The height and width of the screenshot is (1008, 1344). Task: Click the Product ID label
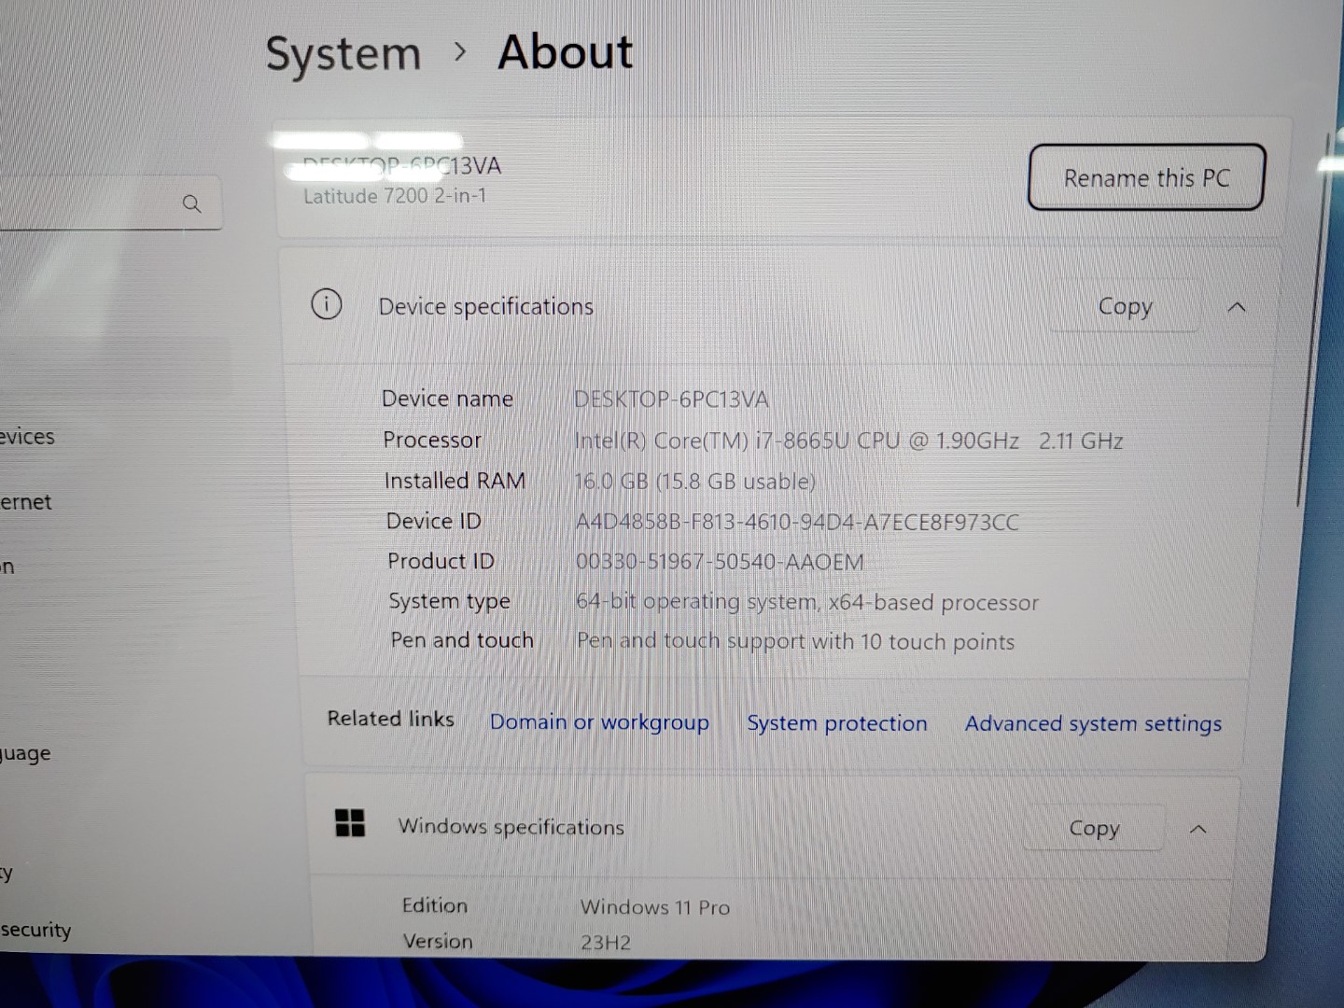pyautogui.click(x=441, y=561)
